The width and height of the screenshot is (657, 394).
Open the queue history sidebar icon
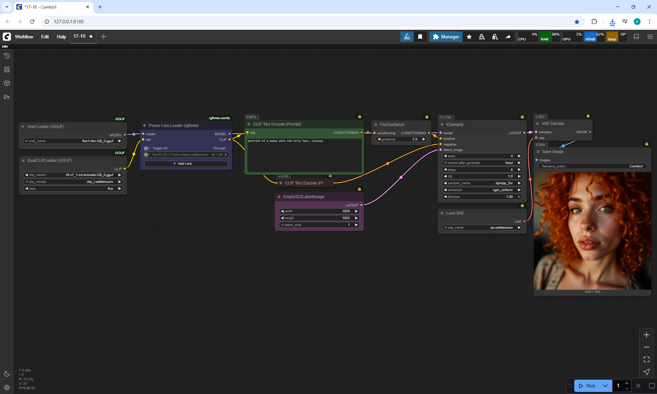tap(7, 56)
